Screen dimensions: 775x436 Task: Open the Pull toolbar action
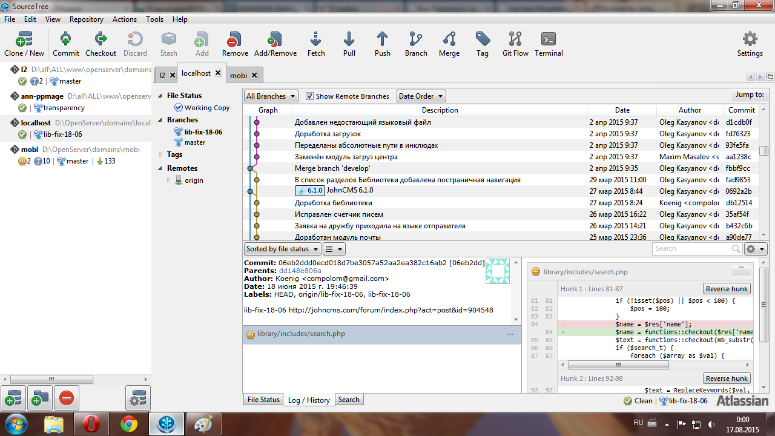349,41
